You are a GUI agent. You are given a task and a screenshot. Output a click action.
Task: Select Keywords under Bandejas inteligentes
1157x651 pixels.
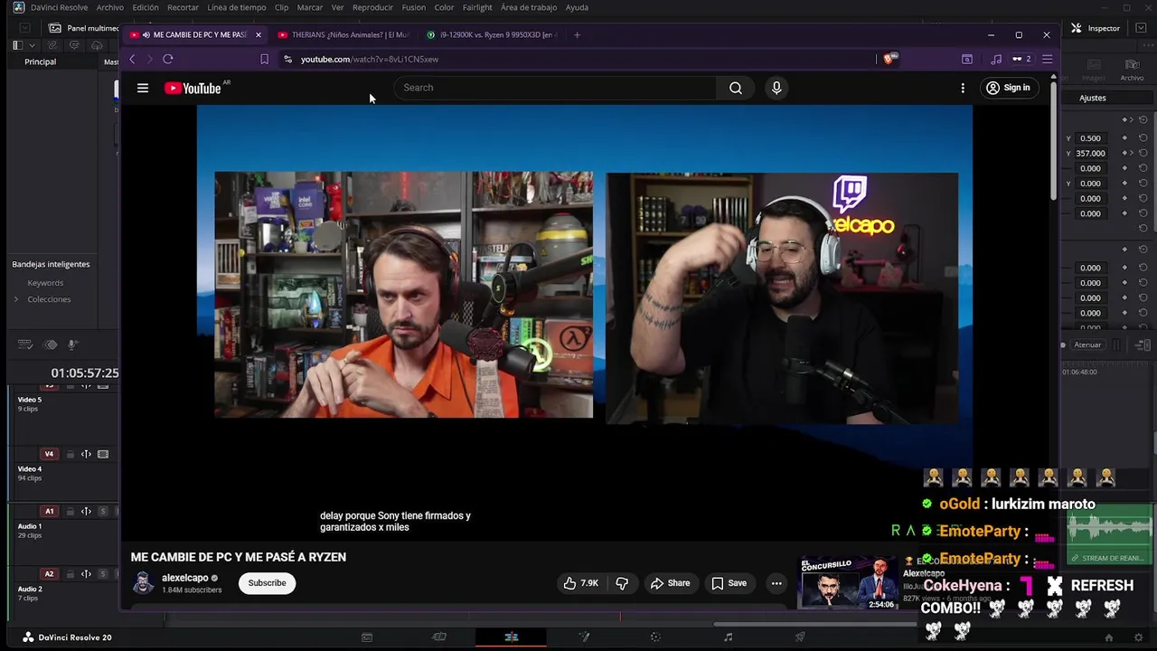click(x=45, y=283)
